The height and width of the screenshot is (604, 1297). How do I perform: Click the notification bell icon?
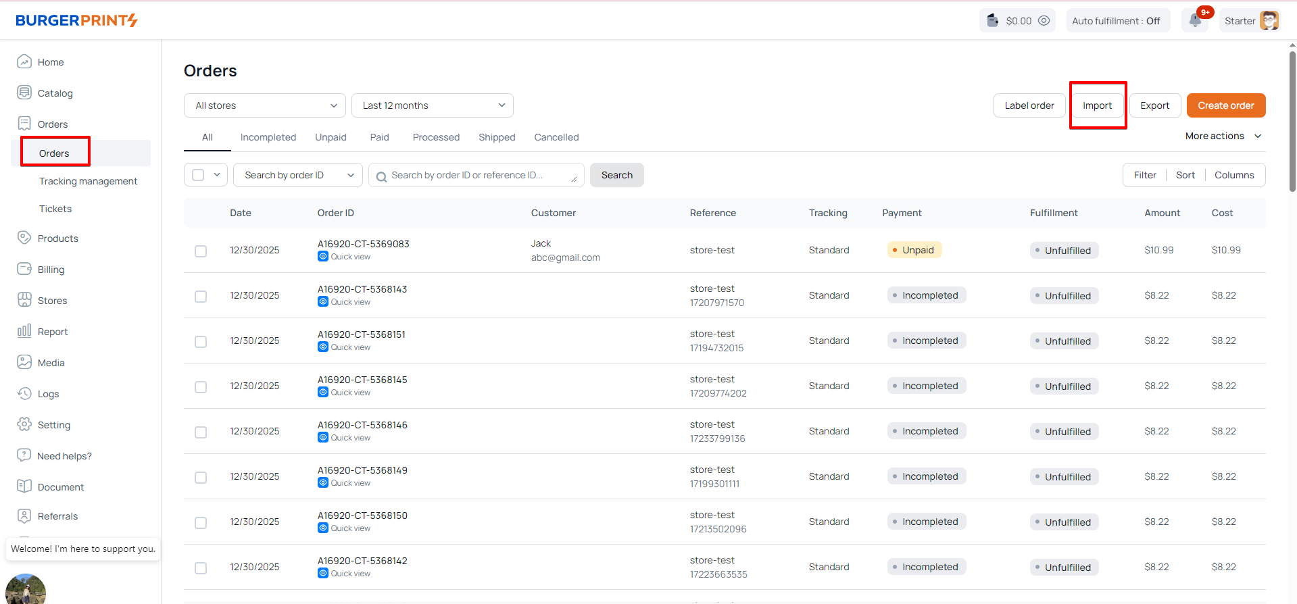click(x=1195, y=20)
